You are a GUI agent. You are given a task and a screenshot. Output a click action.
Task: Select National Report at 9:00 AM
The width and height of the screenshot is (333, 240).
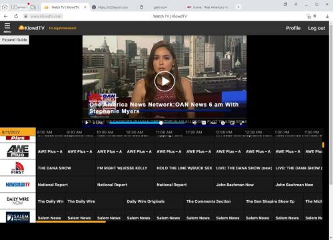tap(66, 185)
